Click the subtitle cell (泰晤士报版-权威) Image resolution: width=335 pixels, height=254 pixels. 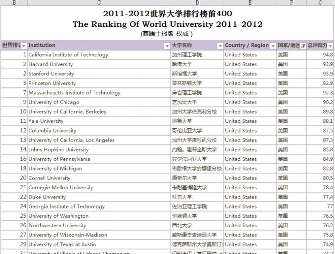[x=167, y=34]
